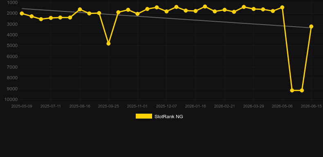Click the 4000 y-axis label
323x157 pixels.
click(x=12, y=35)
